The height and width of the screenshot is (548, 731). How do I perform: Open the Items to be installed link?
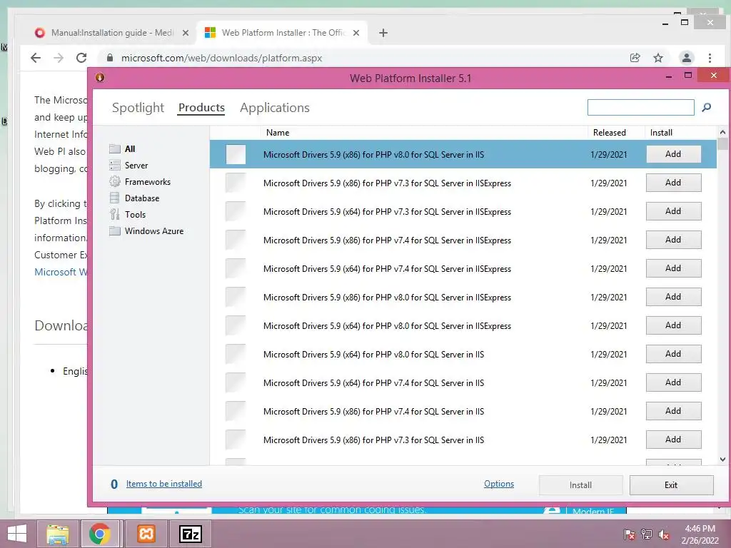(x=164, y=484)
